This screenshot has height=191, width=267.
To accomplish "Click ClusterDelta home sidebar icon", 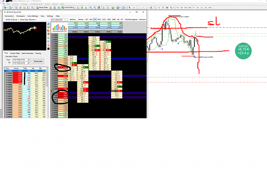I will pos(48,24).
